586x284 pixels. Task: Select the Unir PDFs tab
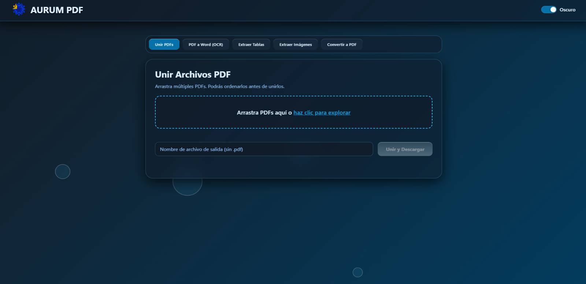coord(164,44)
